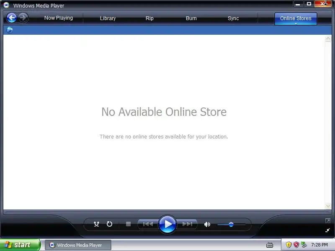The height and width of the screenshot is (251, 335).
Task: Click the network connection tray icon
Action: click(304, 245)
